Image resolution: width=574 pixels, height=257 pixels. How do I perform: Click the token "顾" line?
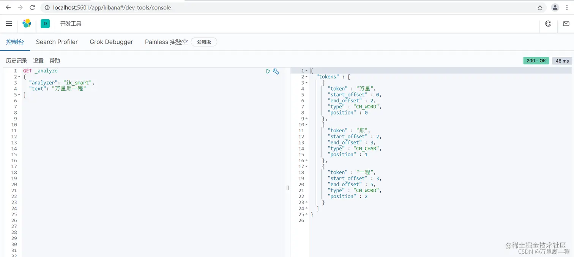[x=349, y=131]
